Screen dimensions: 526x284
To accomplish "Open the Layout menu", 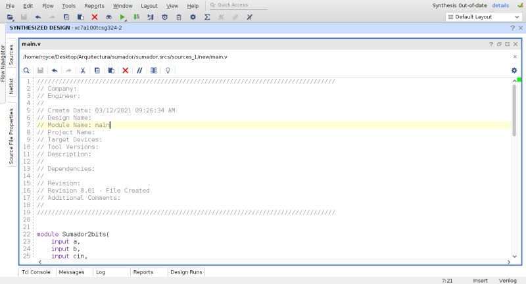I will tap(149, 6).
